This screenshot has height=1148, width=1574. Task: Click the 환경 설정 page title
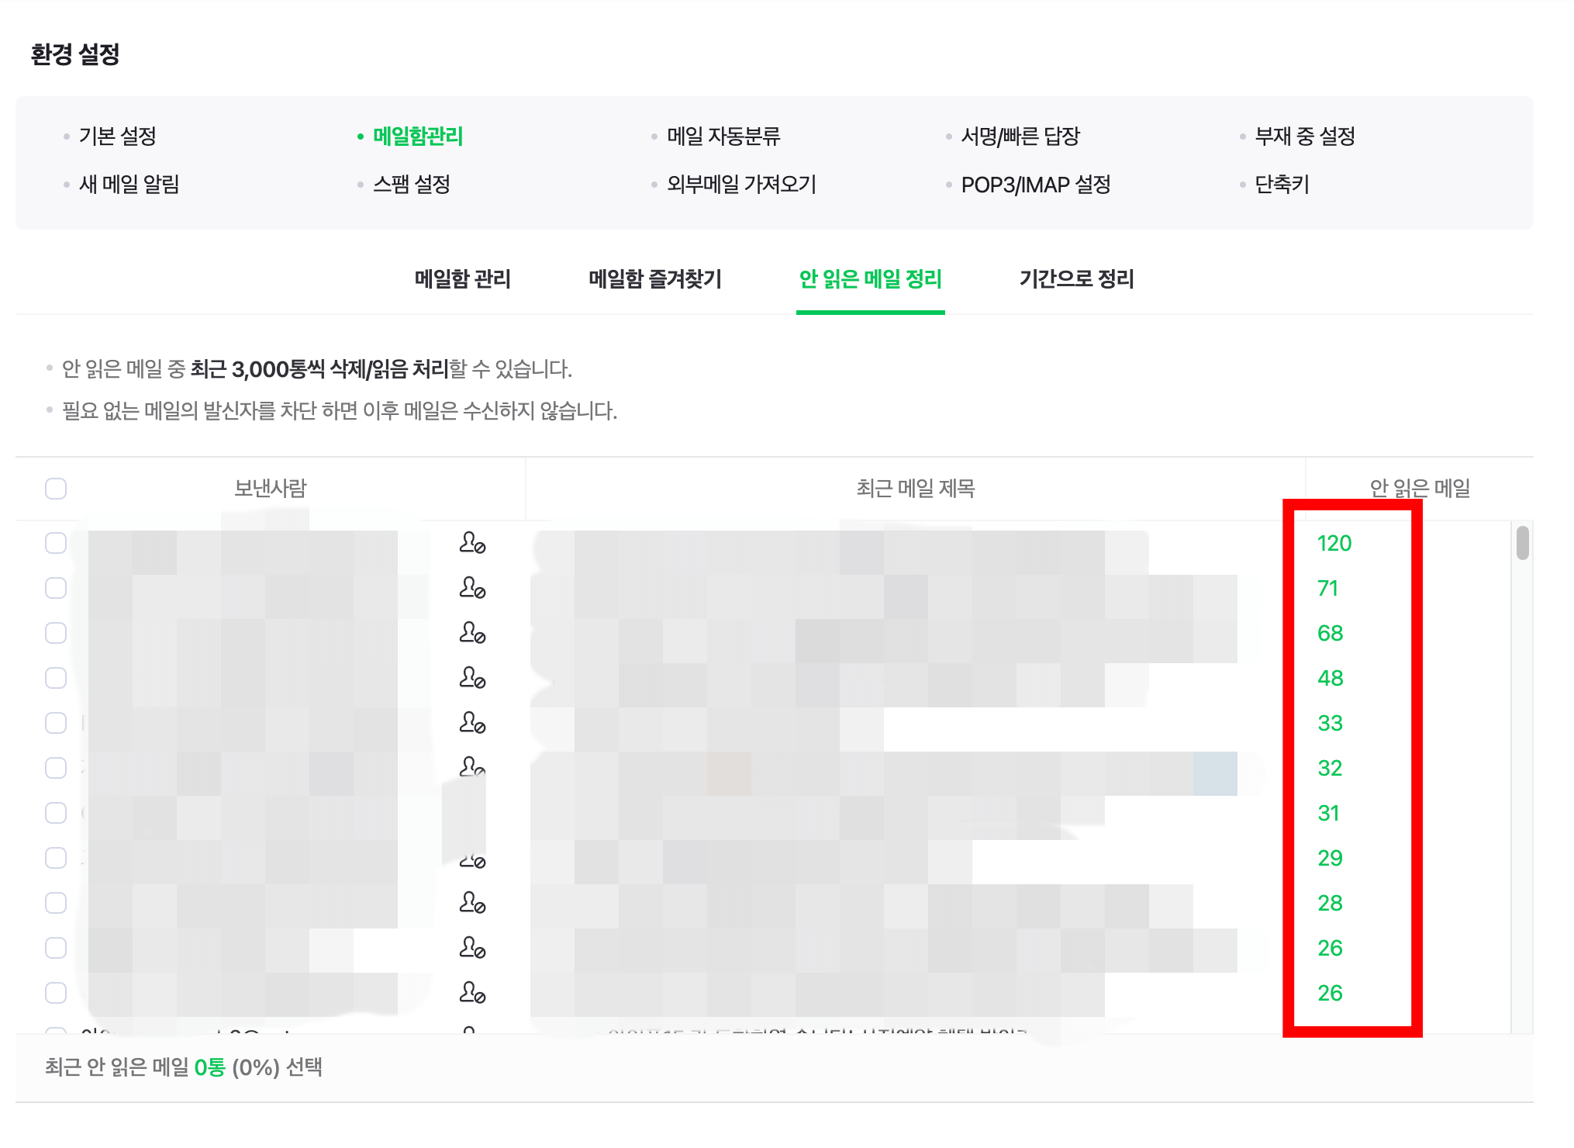75,54
